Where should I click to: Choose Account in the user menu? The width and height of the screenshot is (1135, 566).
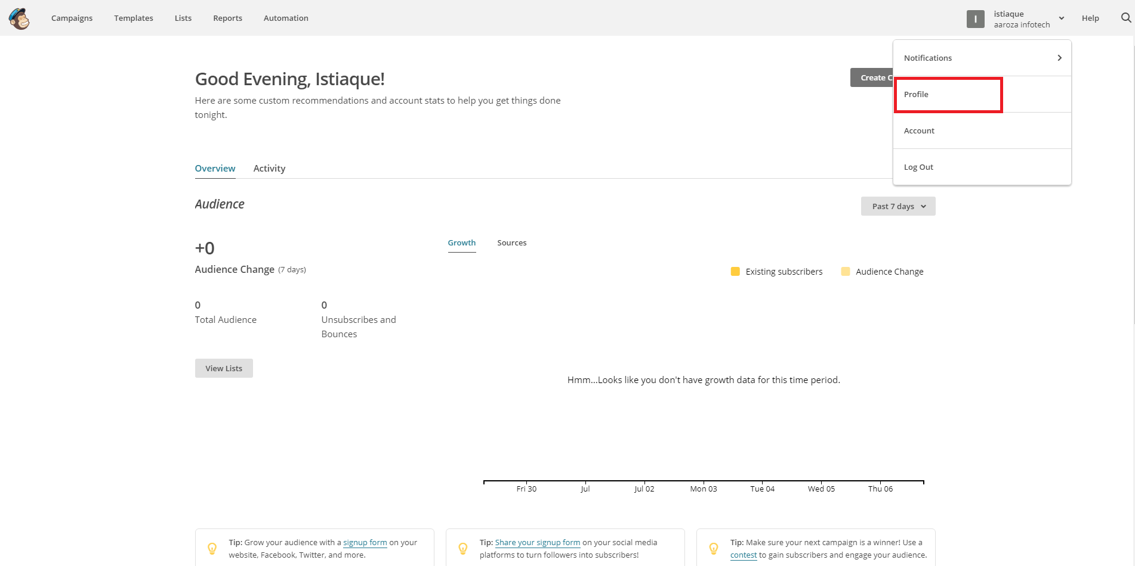tap(919, 130)
